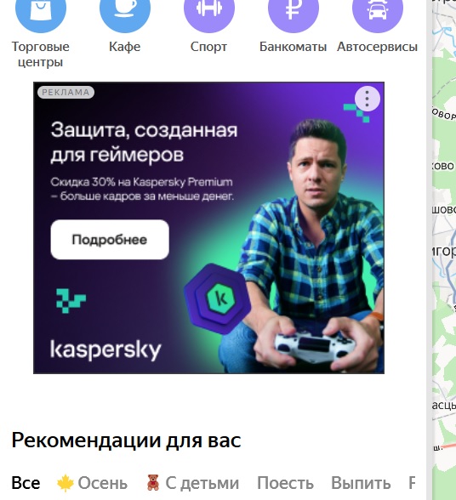This screenshot has height=500, width=456.
Task: Switch to the С детьми tab
Action: 193,483
